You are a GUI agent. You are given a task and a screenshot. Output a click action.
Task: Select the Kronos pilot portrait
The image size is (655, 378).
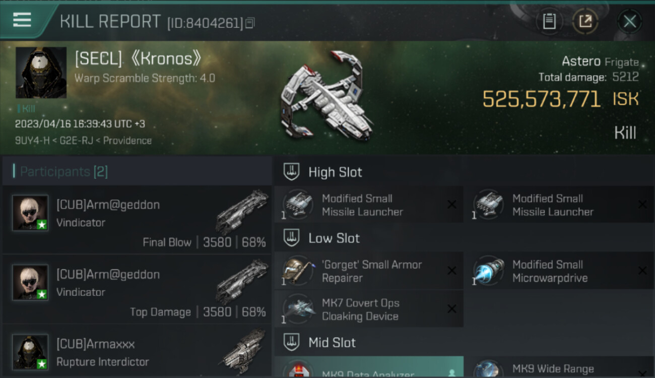[x=41, y=73]
